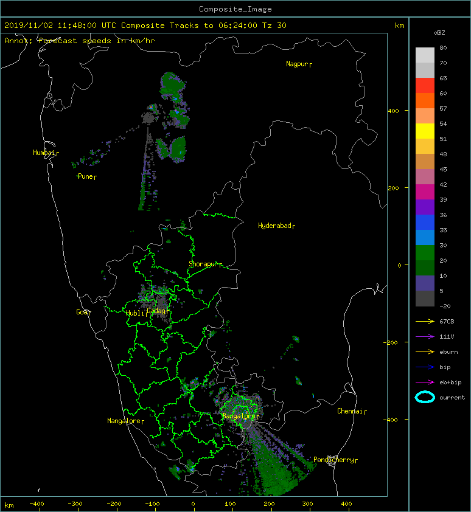Select the blue bip arrow symbol

tap(425, 367)
